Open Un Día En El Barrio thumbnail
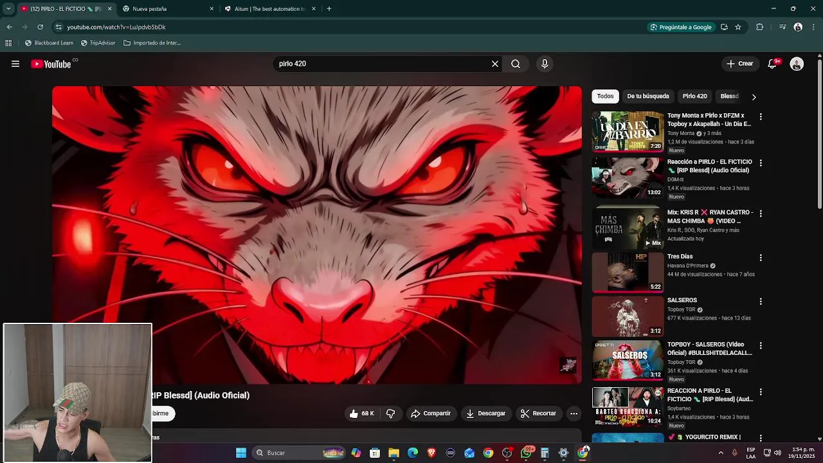This screenshot has height=463, width=823. tap(628, 131)
